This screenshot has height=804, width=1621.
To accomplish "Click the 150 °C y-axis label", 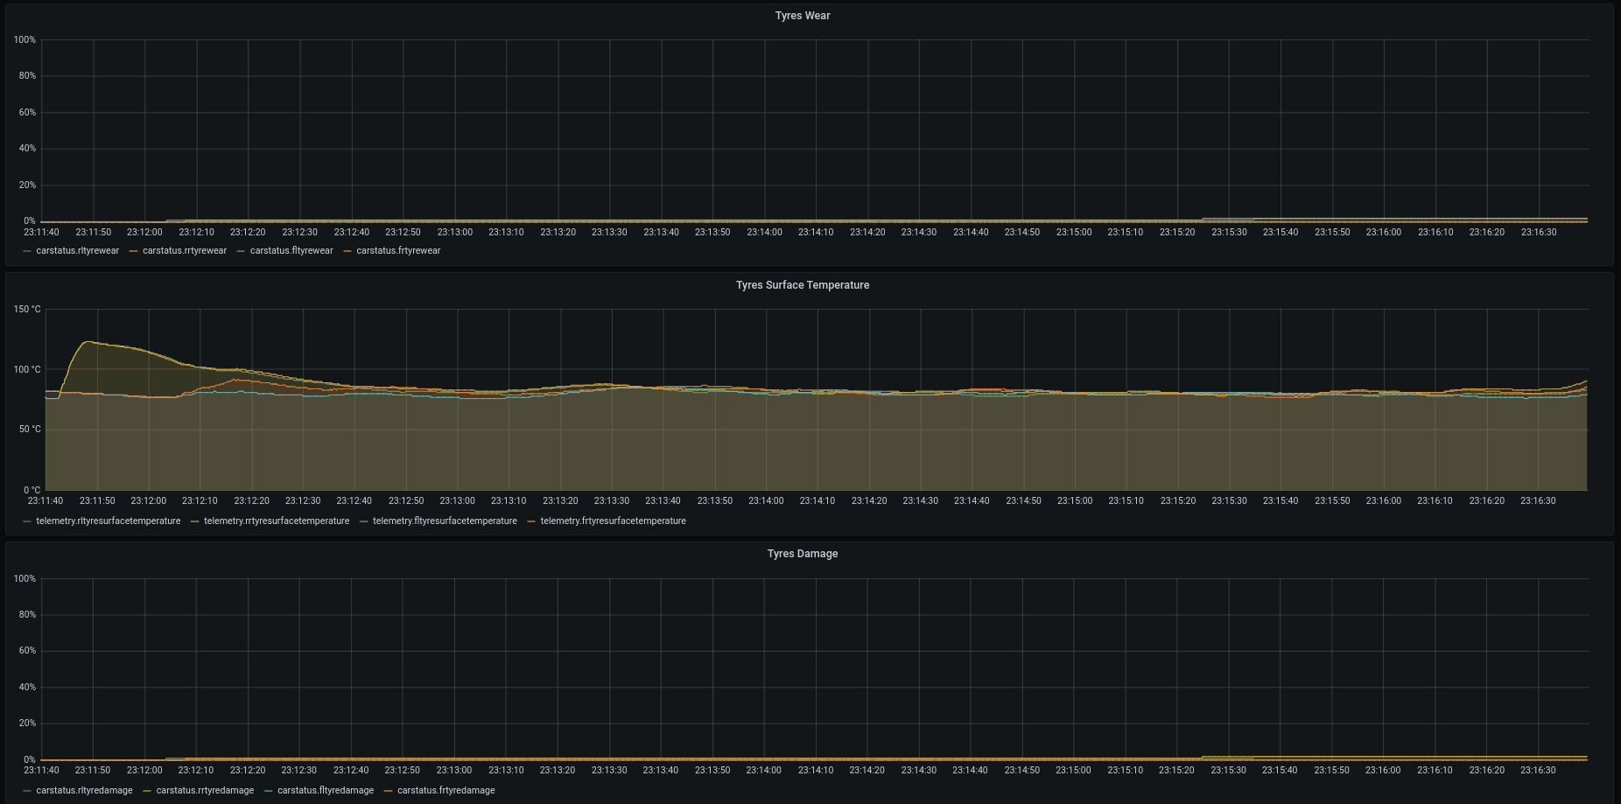I will pos(27,310).
